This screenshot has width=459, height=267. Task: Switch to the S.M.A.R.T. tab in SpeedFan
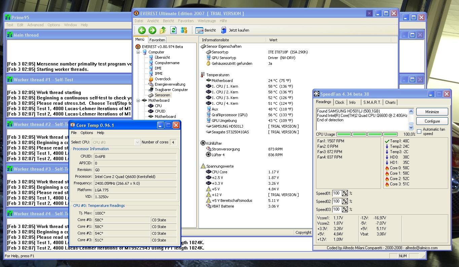tap(372, 102)
